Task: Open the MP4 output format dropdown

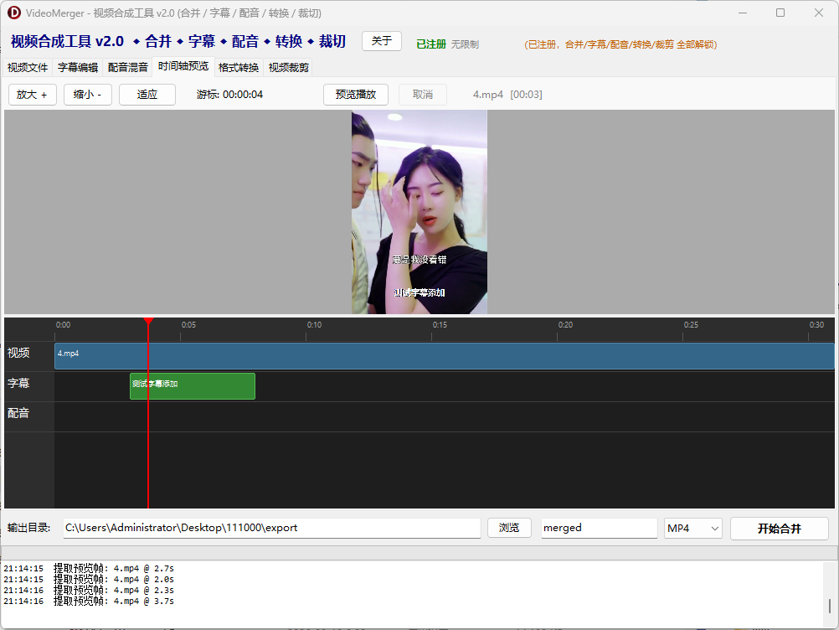Action: [692, 528]
